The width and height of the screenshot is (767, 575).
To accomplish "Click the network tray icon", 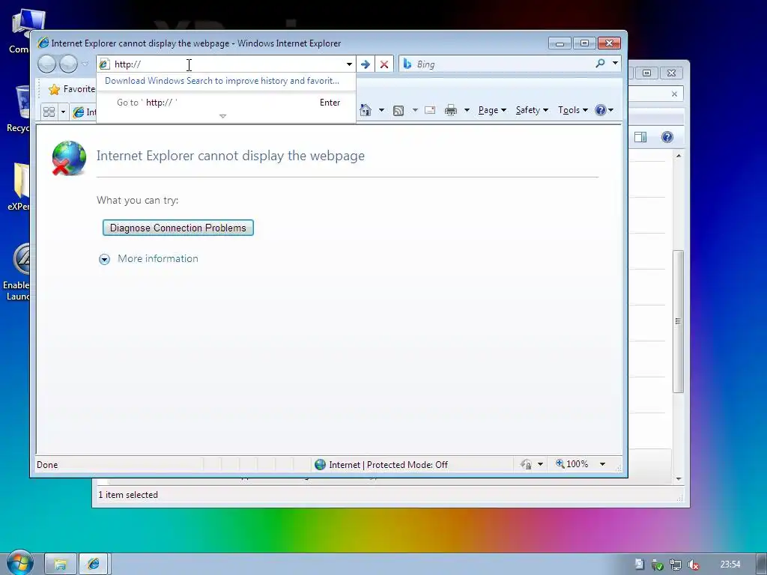I will (676, 565).
